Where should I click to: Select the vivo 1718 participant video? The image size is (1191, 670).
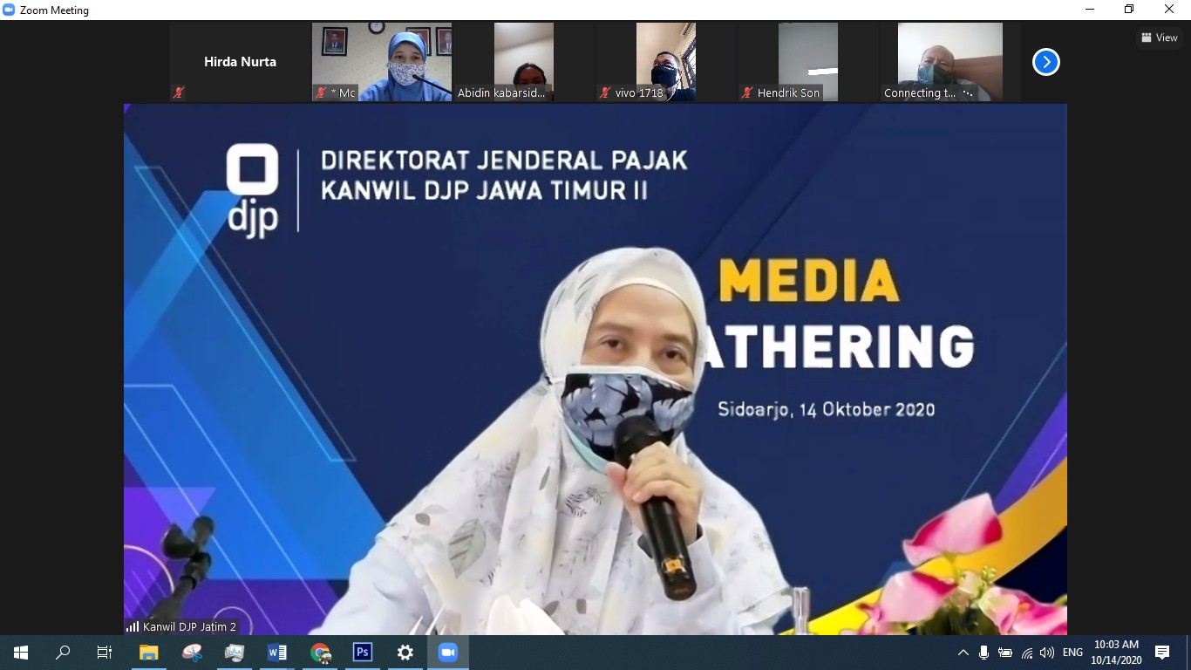[665, 61]
